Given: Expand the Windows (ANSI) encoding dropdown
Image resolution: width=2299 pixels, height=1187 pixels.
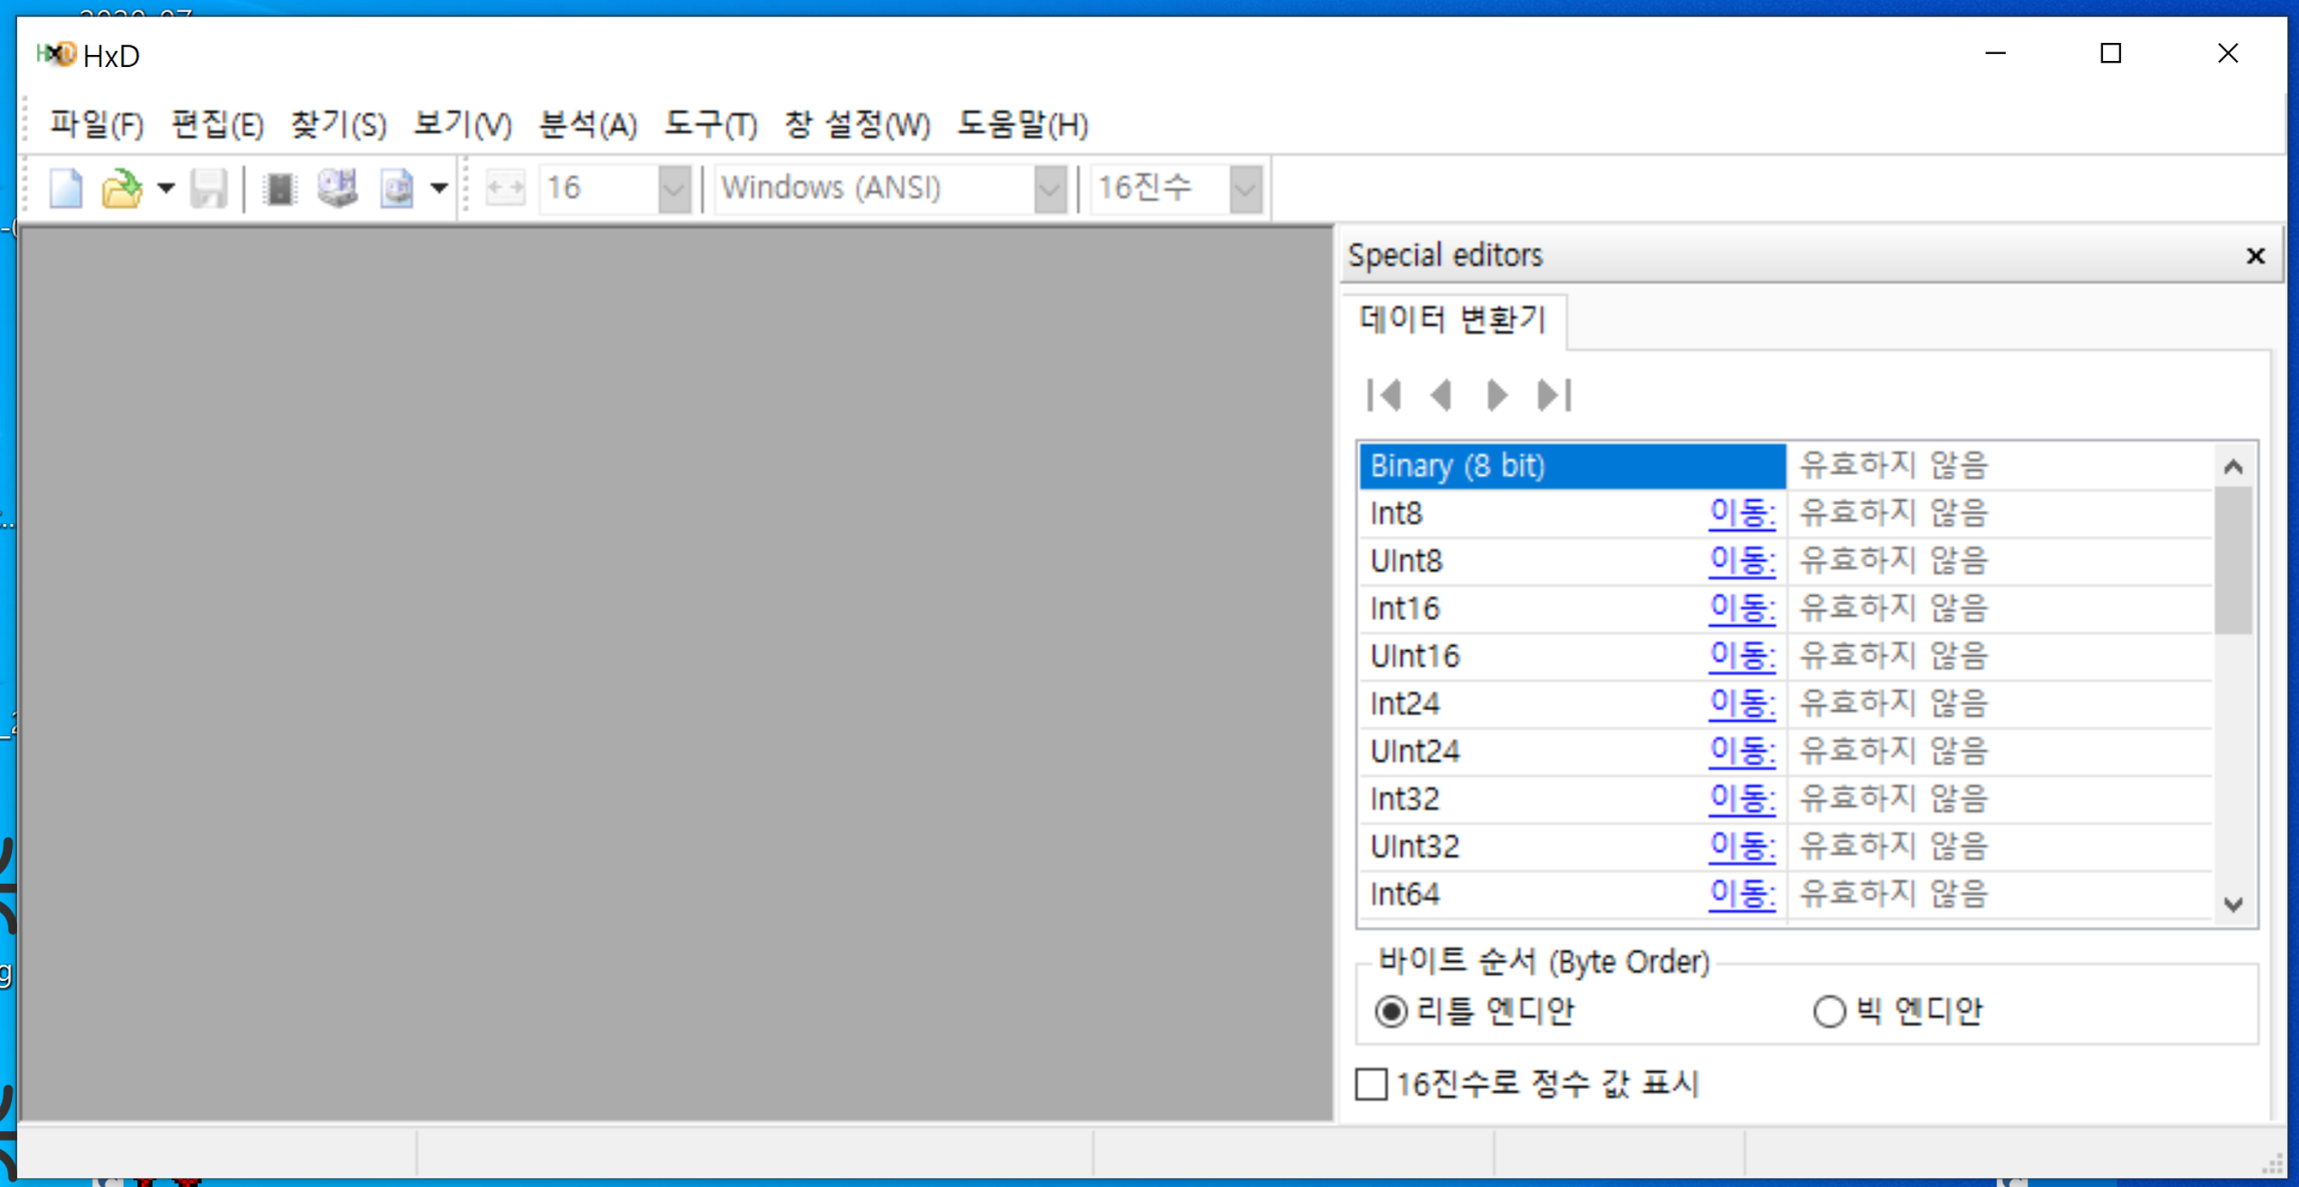Looking at the screenshot, I should [1050, 188].
